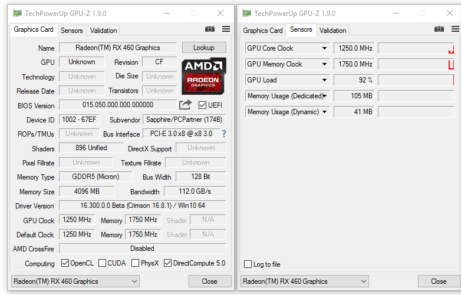Expand the GPU Load sensor dropdown
The width and height of the screenshot is (461, 295).
pos(324,80)
